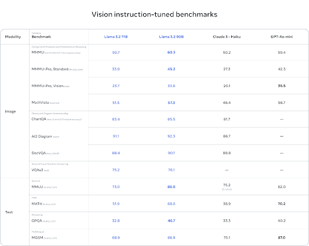Click the "83.4" ChartQA score
Image resolution: width=309 pixels, height=246 pixels.
(116, 119)
